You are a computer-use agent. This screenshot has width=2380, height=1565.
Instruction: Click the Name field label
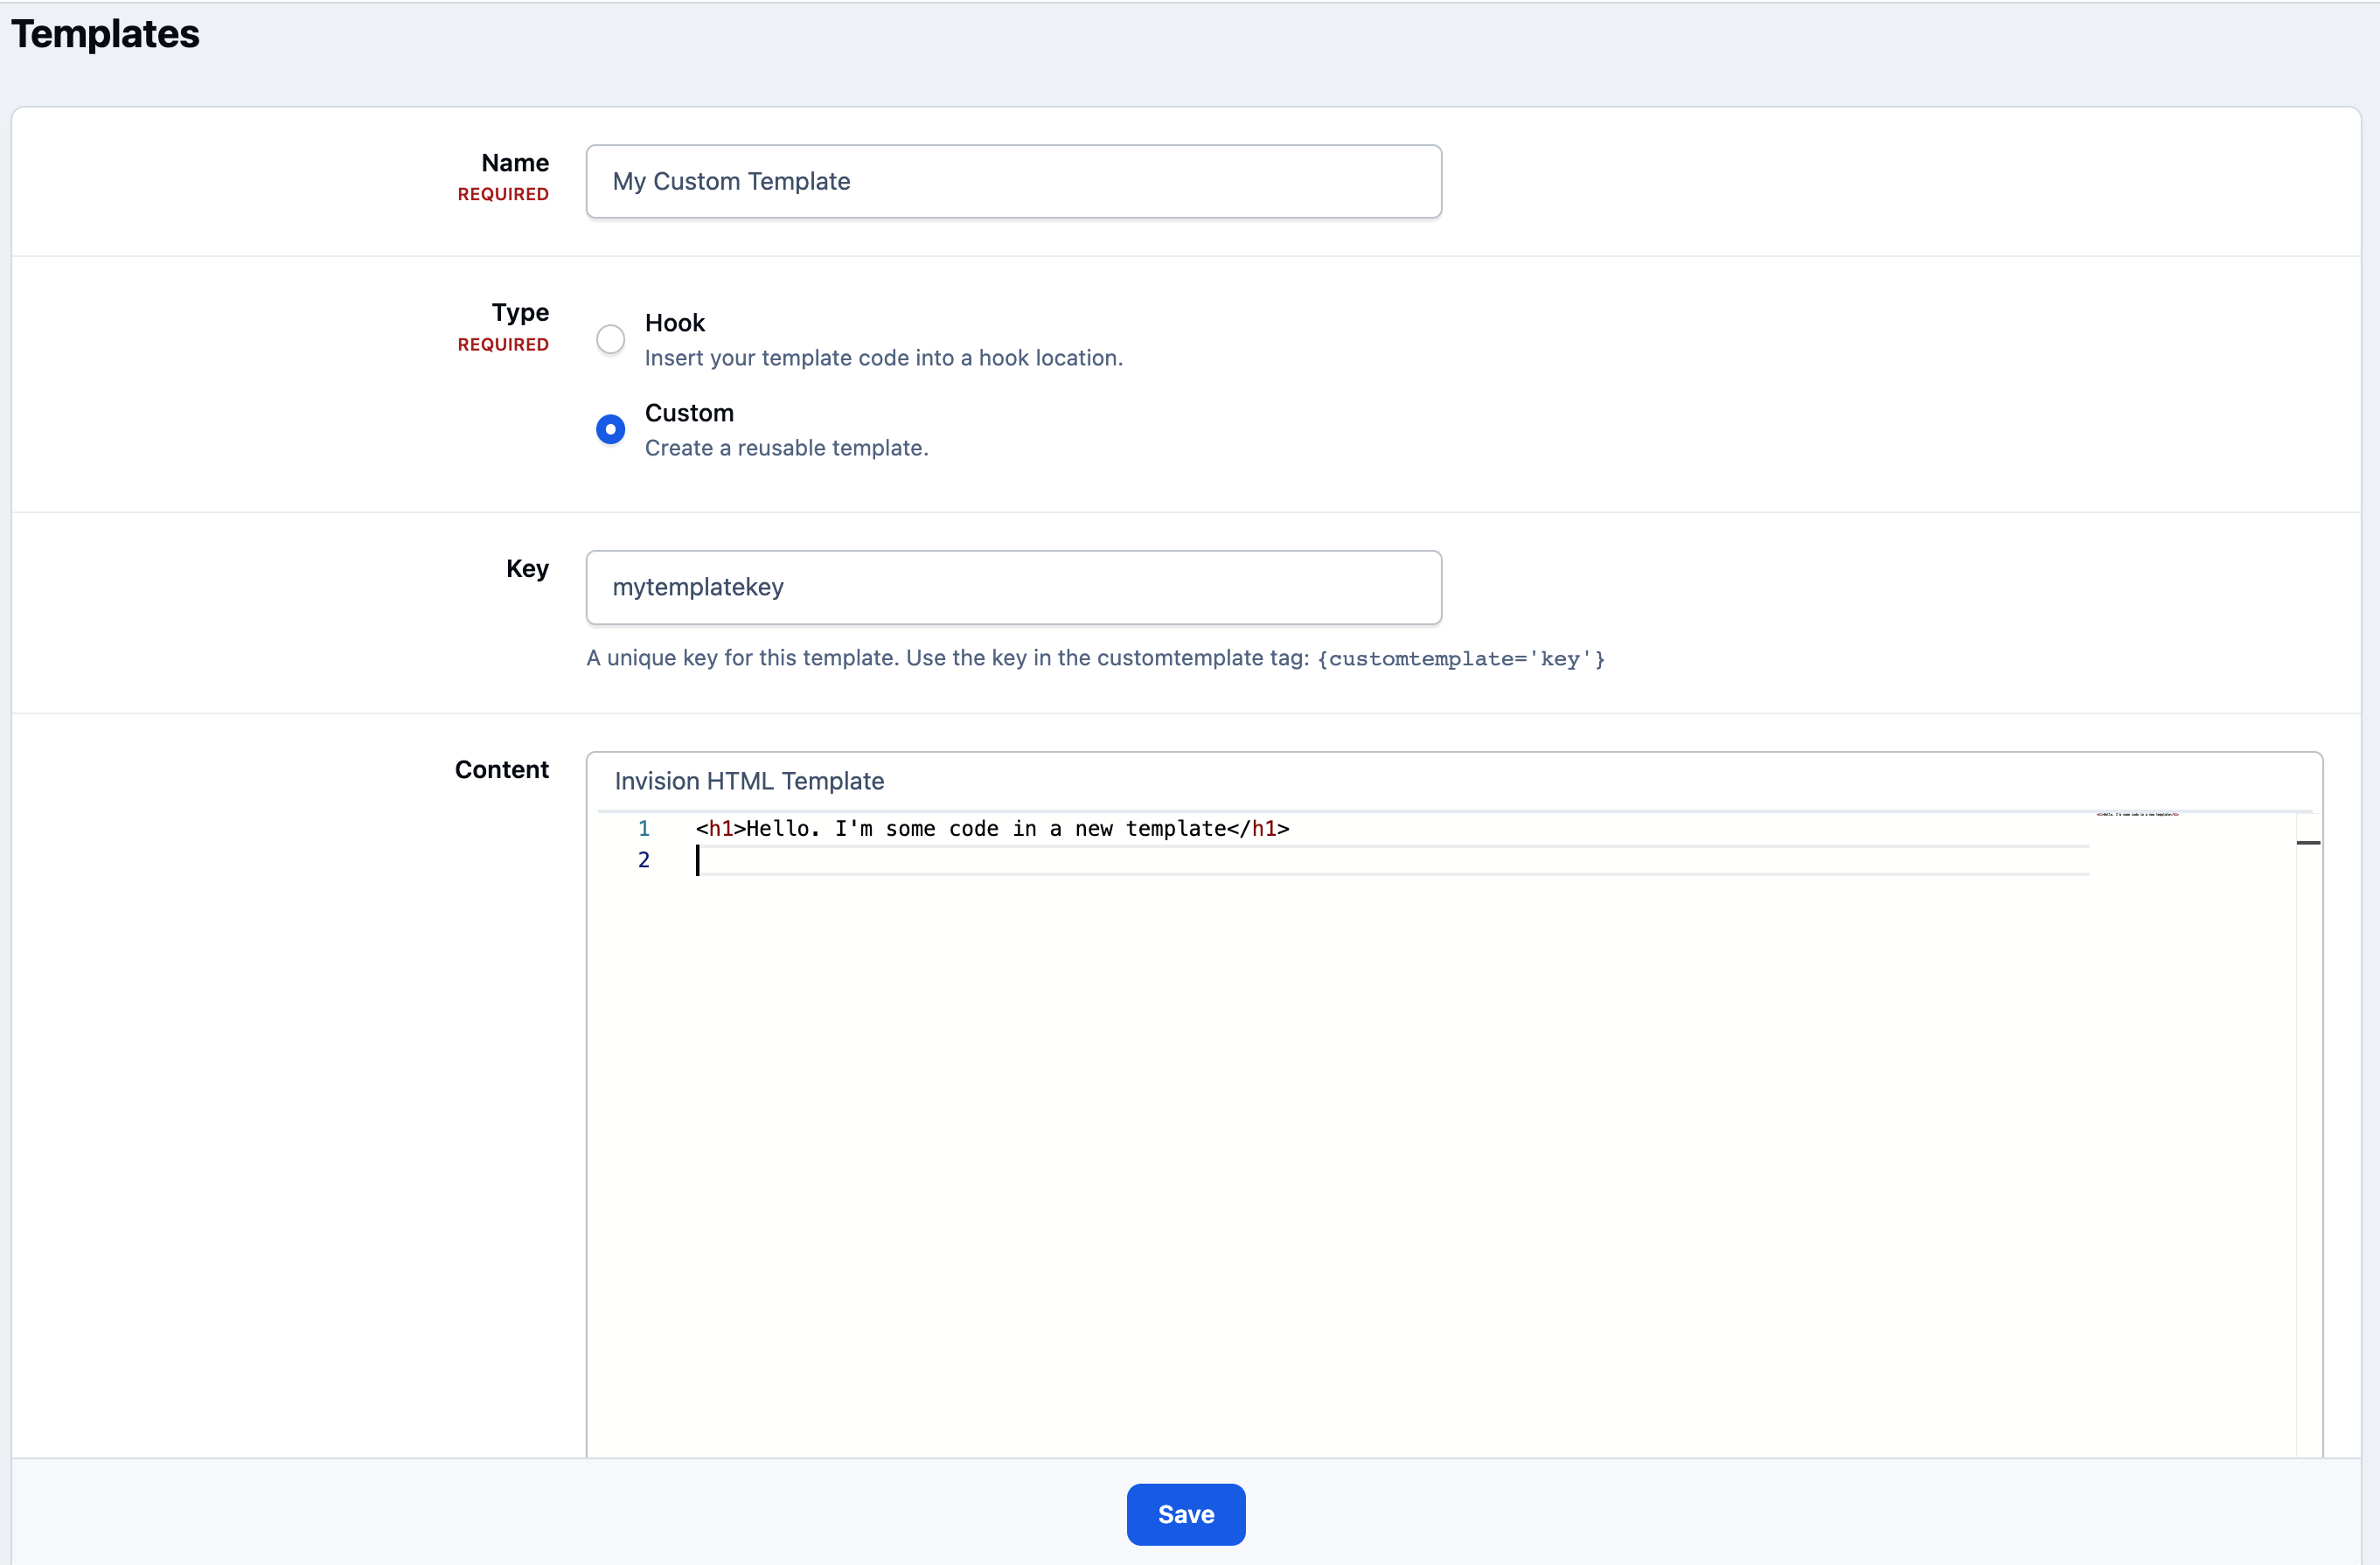[x=514, y=163]
